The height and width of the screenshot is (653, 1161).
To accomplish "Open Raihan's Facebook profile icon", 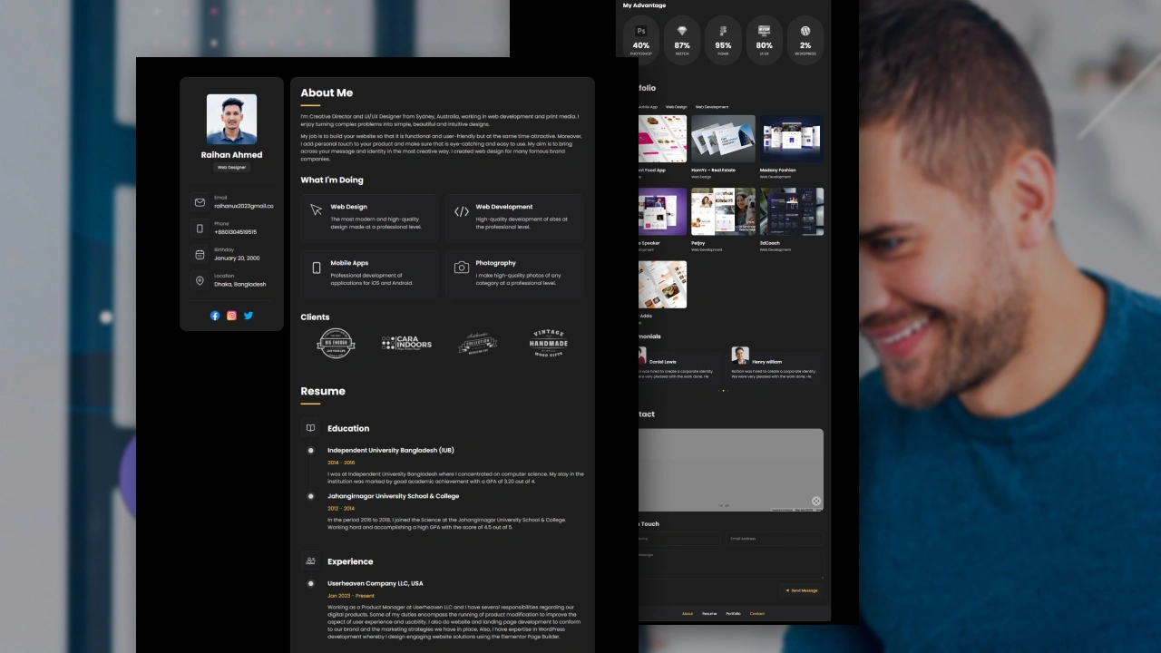I will coord(215,316).
